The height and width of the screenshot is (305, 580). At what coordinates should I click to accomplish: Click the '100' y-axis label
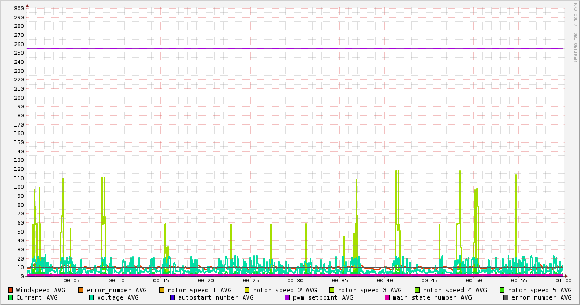[19, 187]
